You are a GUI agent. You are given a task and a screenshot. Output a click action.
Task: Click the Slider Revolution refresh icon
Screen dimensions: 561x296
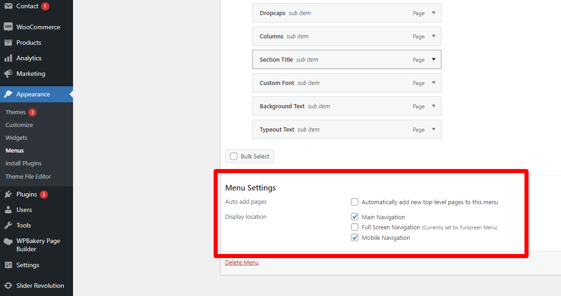pos(8,285)
